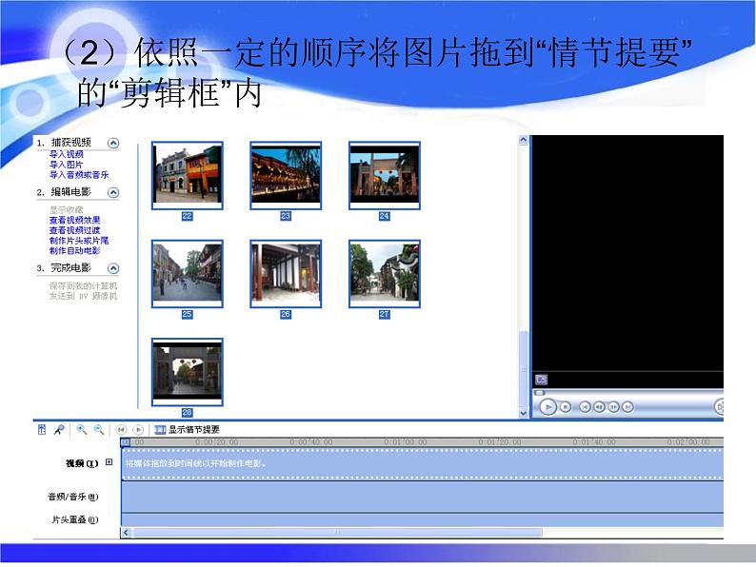Screen dimensions: 756x567
Task: Expand the 视频 track with plus box
Action: click(x=109, y=462)
